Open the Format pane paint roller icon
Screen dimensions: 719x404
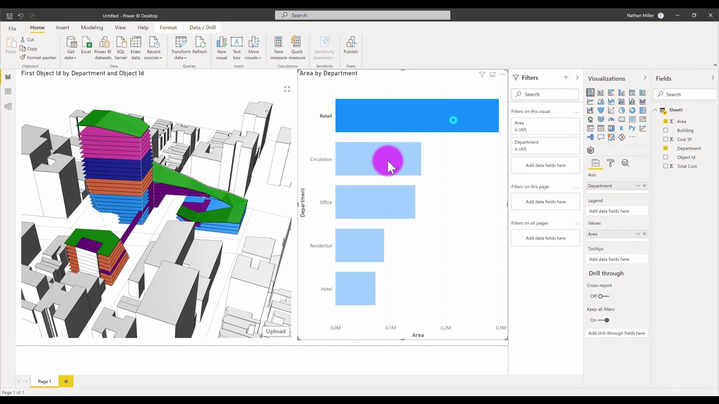[x=610, y=163]
